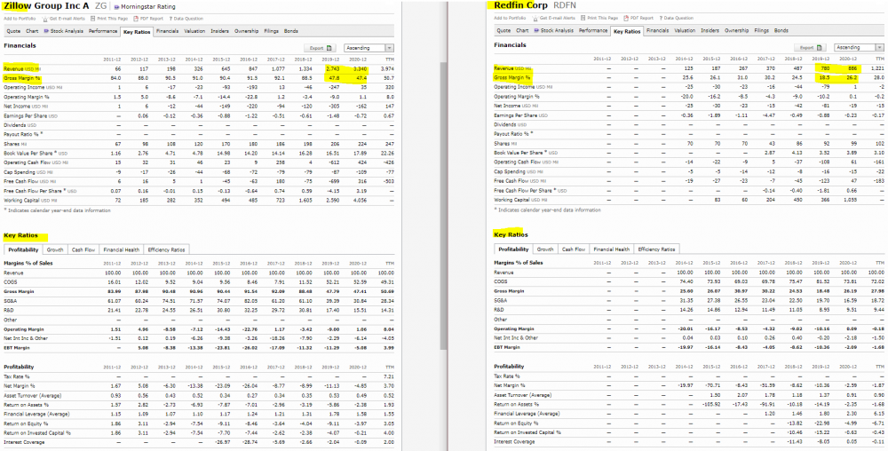The image size is (888, 451).
Task: Open Chart tab on Zillow page
Action: [x=32, y=31]
